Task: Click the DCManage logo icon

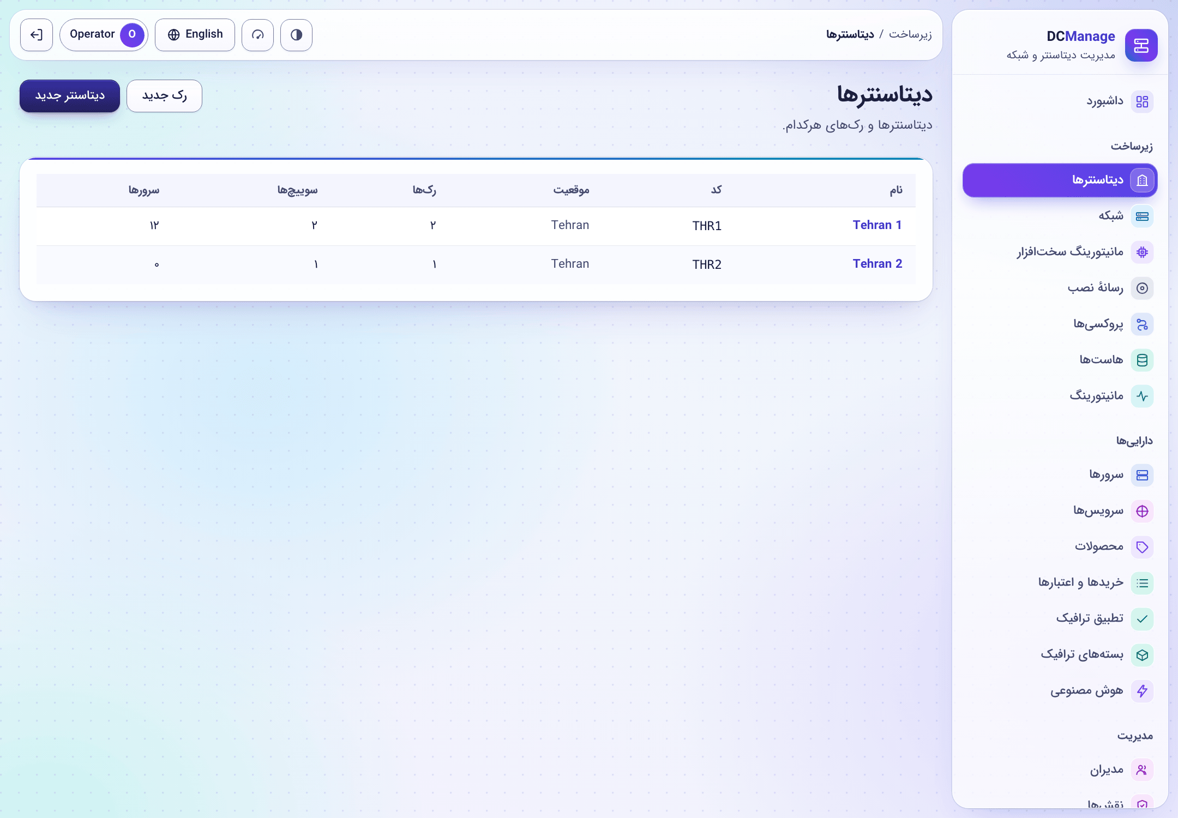Action: tap(1141, 45)
